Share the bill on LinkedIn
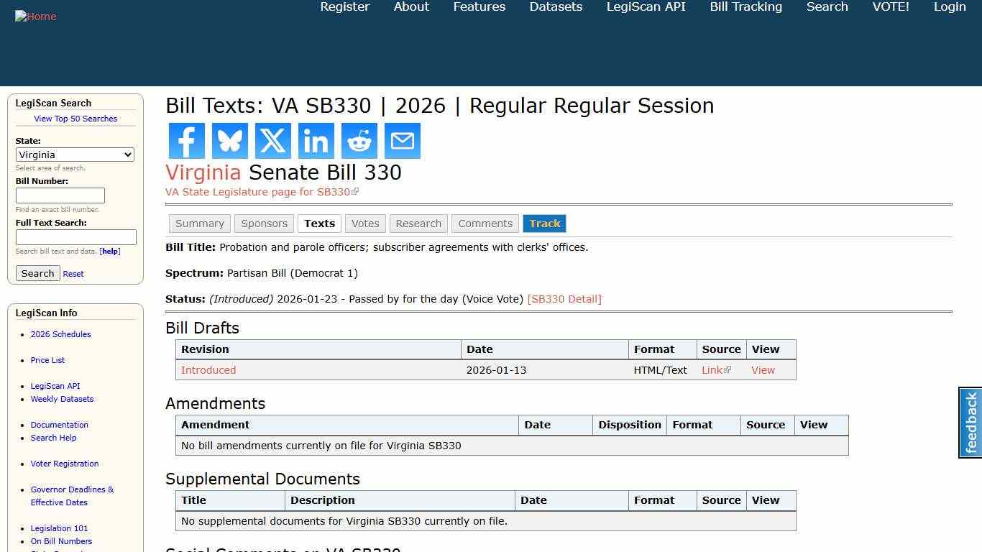The height and width of the screenshot is (552, 982). (x=316, y=140)
